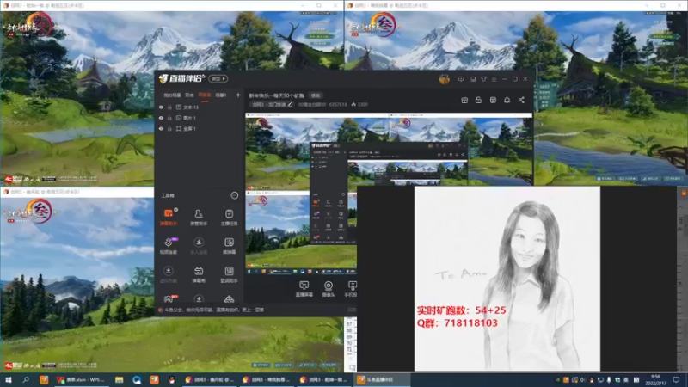The image size is (688, 387).
Task: Open the QQ penguin taskbar icon
Action: click(171, 379)
